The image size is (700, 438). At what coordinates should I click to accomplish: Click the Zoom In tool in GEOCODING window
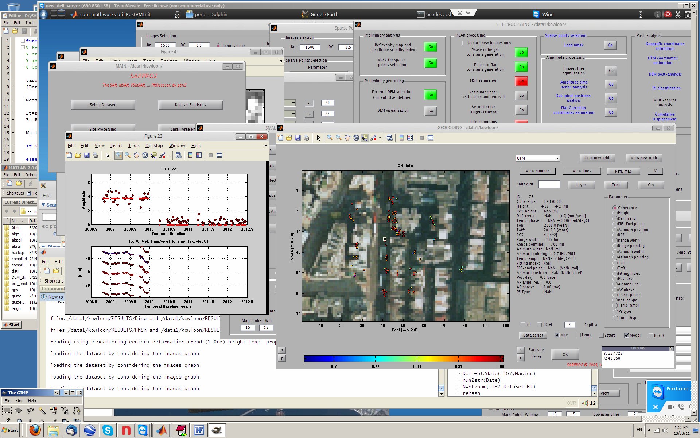(330, 138)
